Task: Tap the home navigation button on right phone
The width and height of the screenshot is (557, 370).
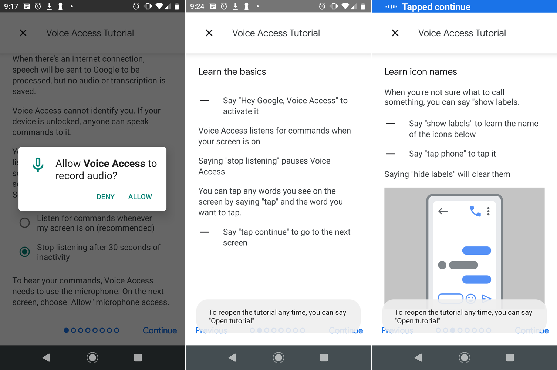Action: [x=465, y=357]
